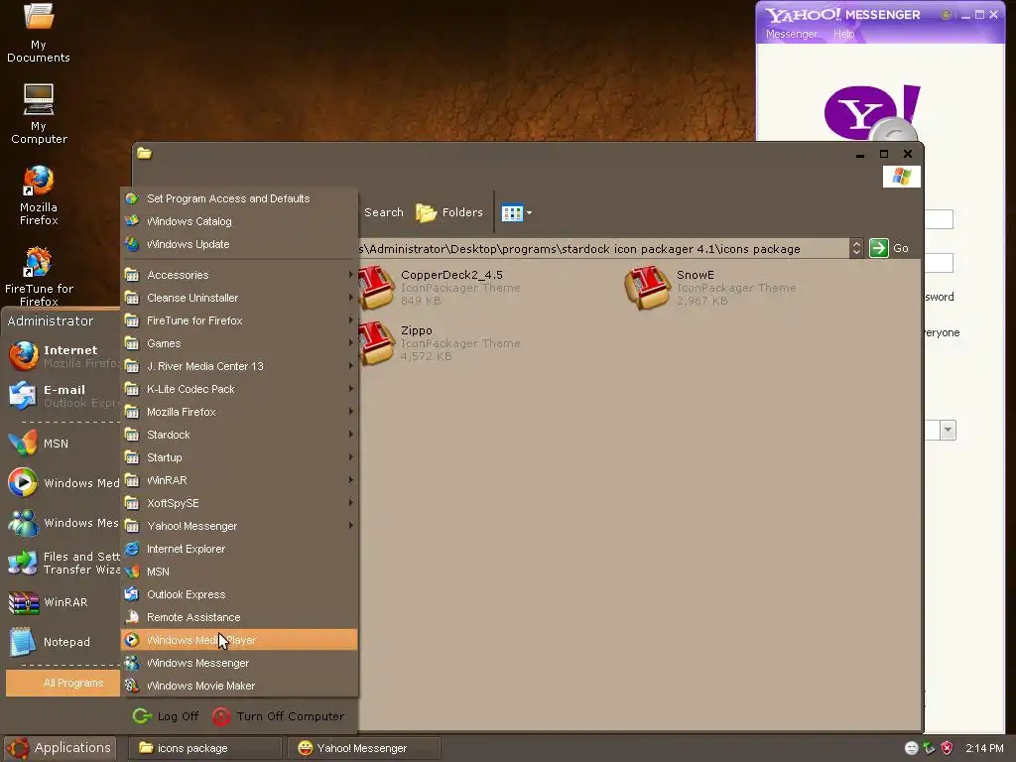This screenshot has width=1016, height=762.
Task: Expand K-Lite Codec Pack submenu
Action: pos(239,389)
